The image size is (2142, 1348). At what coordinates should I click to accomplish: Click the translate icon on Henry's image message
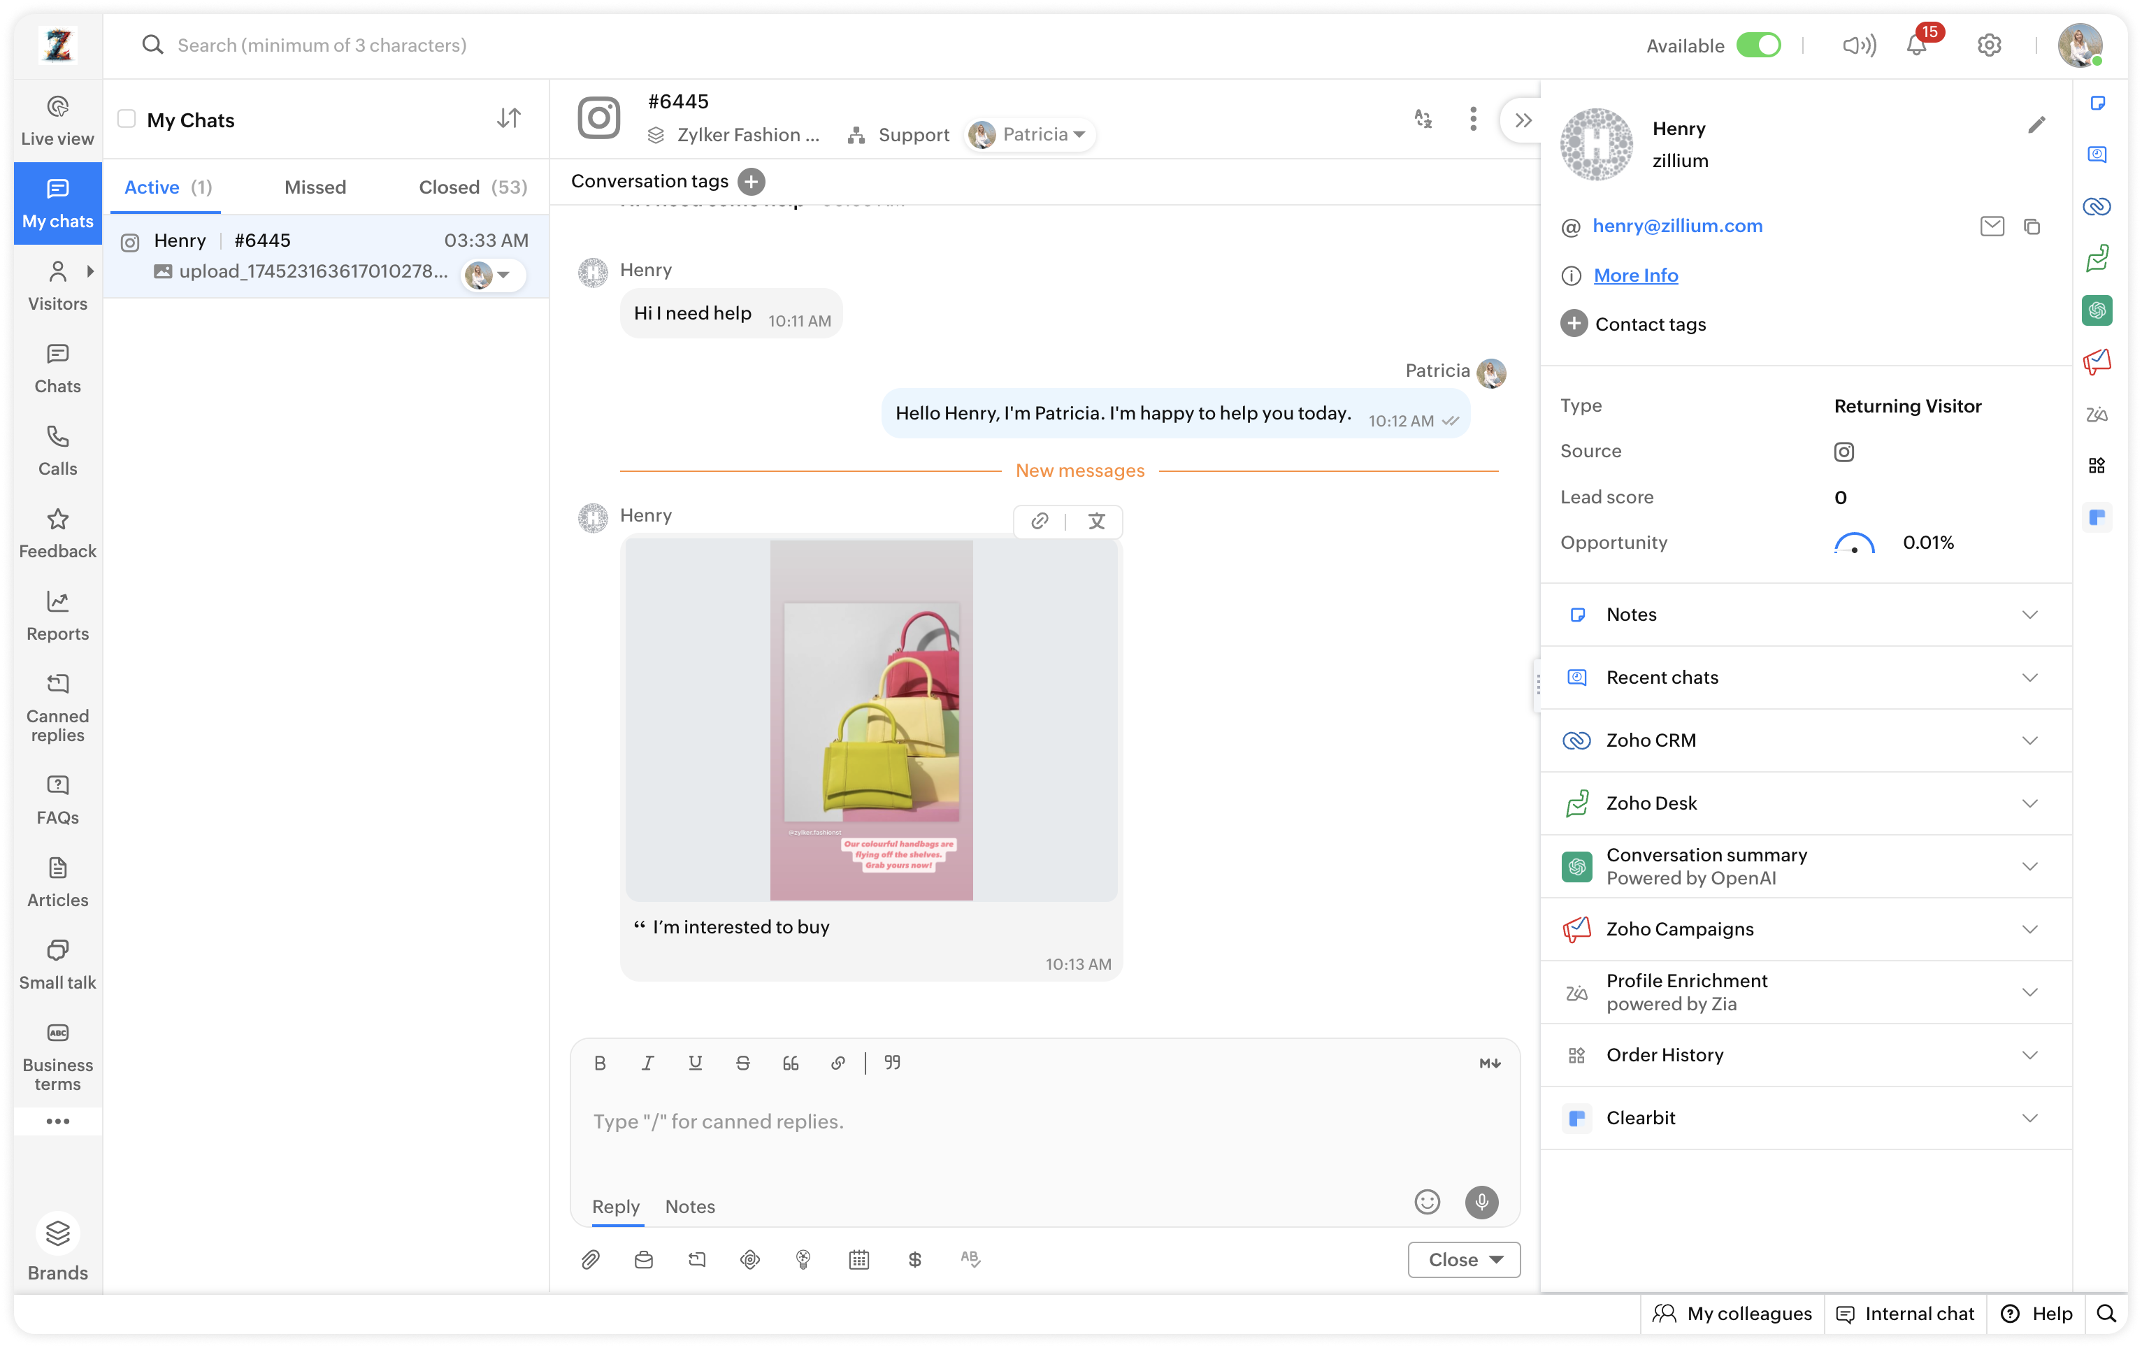[x=1096, y=522]
